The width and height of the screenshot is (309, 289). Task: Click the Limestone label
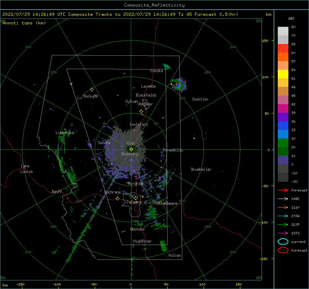tap(65, 133)
